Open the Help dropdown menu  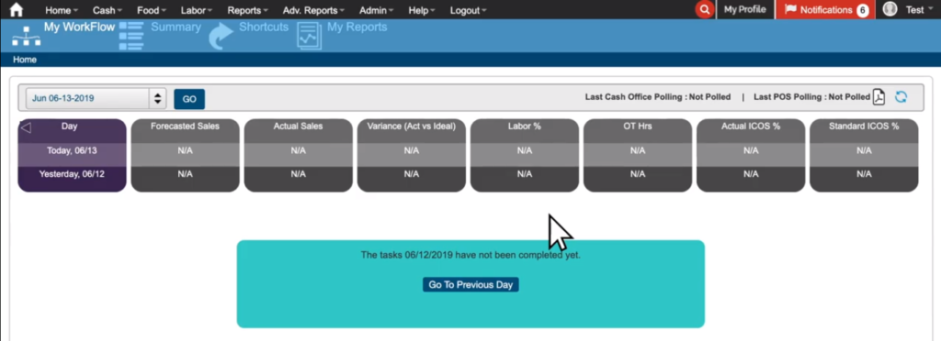[x=422, y=10]
